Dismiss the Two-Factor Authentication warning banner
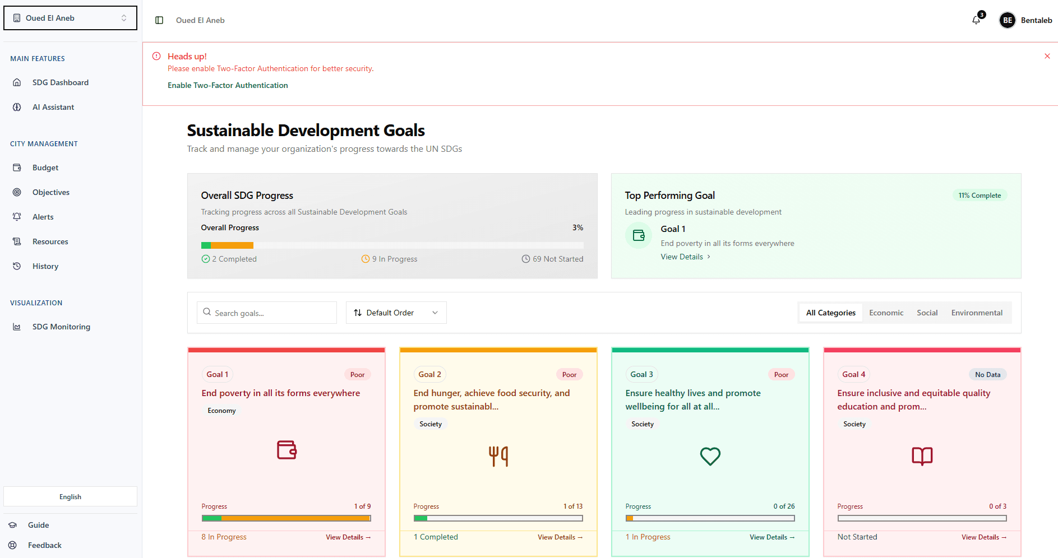The width and height of the screenshot is (1058, 558). coord(1047,56)
